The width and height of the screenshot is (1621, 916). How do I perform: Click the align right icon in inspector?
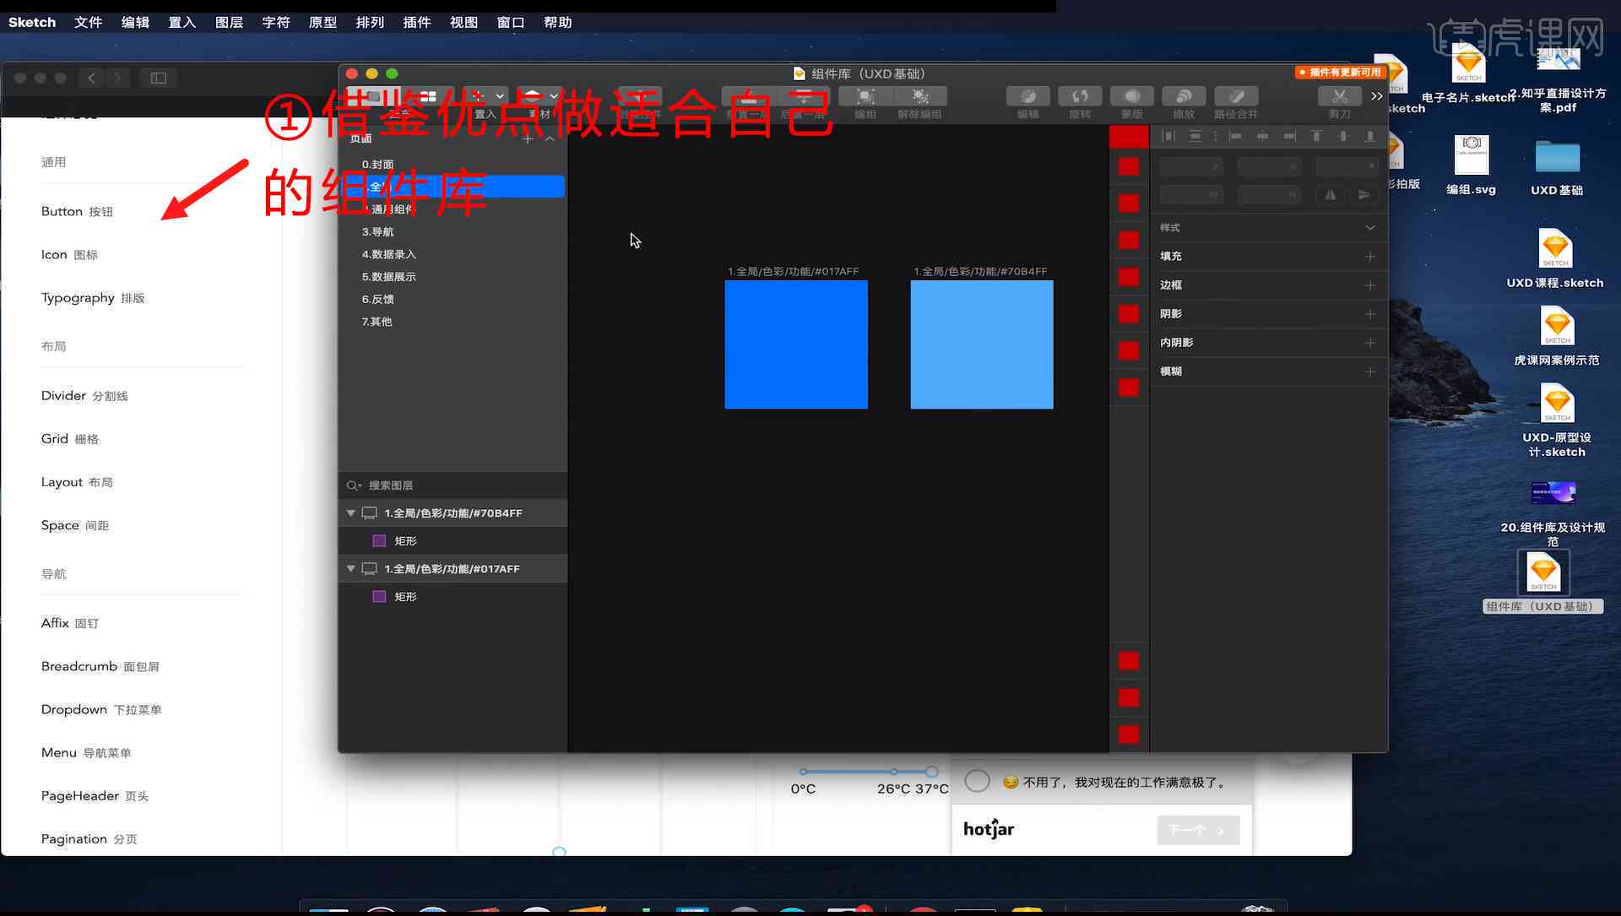tap(1289, 136)
